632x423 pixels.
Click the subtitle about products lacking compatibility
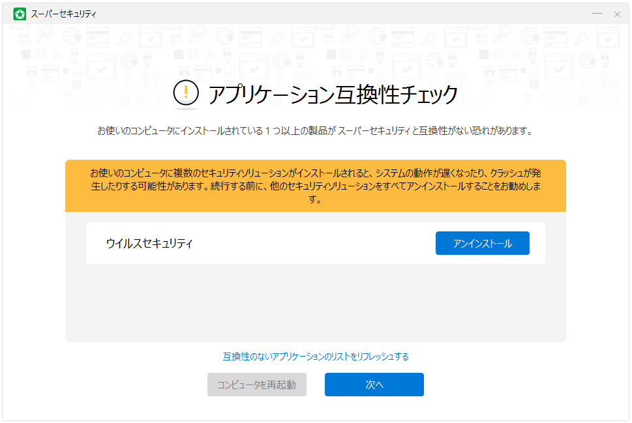[x=315, y=130]
